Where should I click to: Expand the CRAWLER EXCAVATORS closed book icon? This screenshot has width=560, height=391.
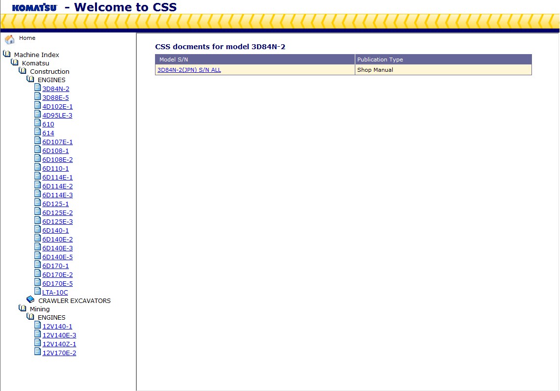(31, 299)
